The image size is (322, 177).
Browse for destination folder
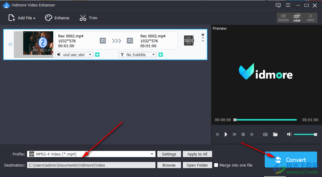pos(169,165)
